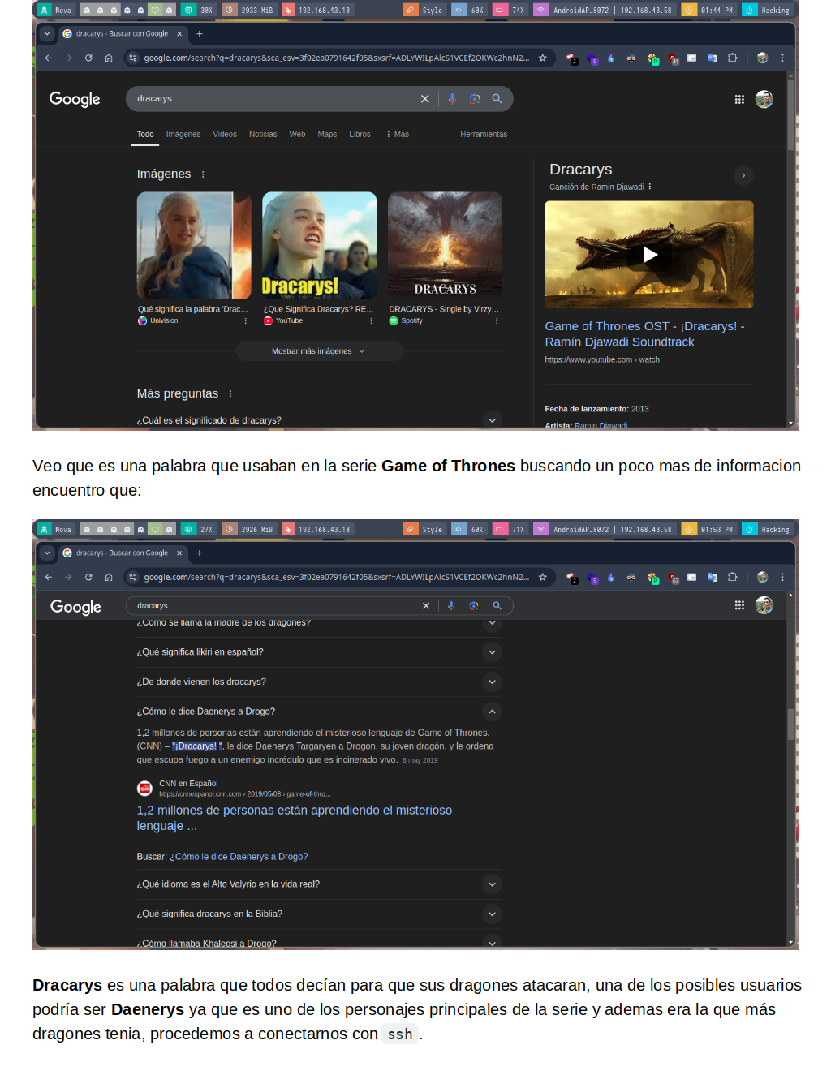Click the Google logo in the bottom screenshot
The width and height of the screenshot is (831, 1075).
pyautogui.click(x=75, y=607)
